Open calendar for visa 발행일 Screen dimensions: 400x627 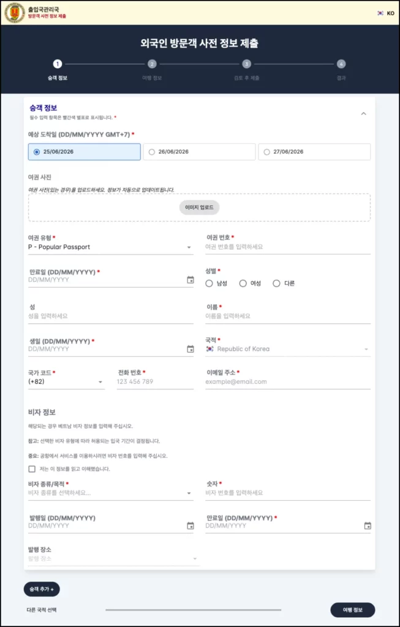pos(191,526)
